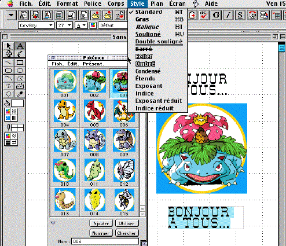Choose Italique from the Style menu
Image resolution: width=286 pixels, height=246 pixels.
[x=157, y=27]
